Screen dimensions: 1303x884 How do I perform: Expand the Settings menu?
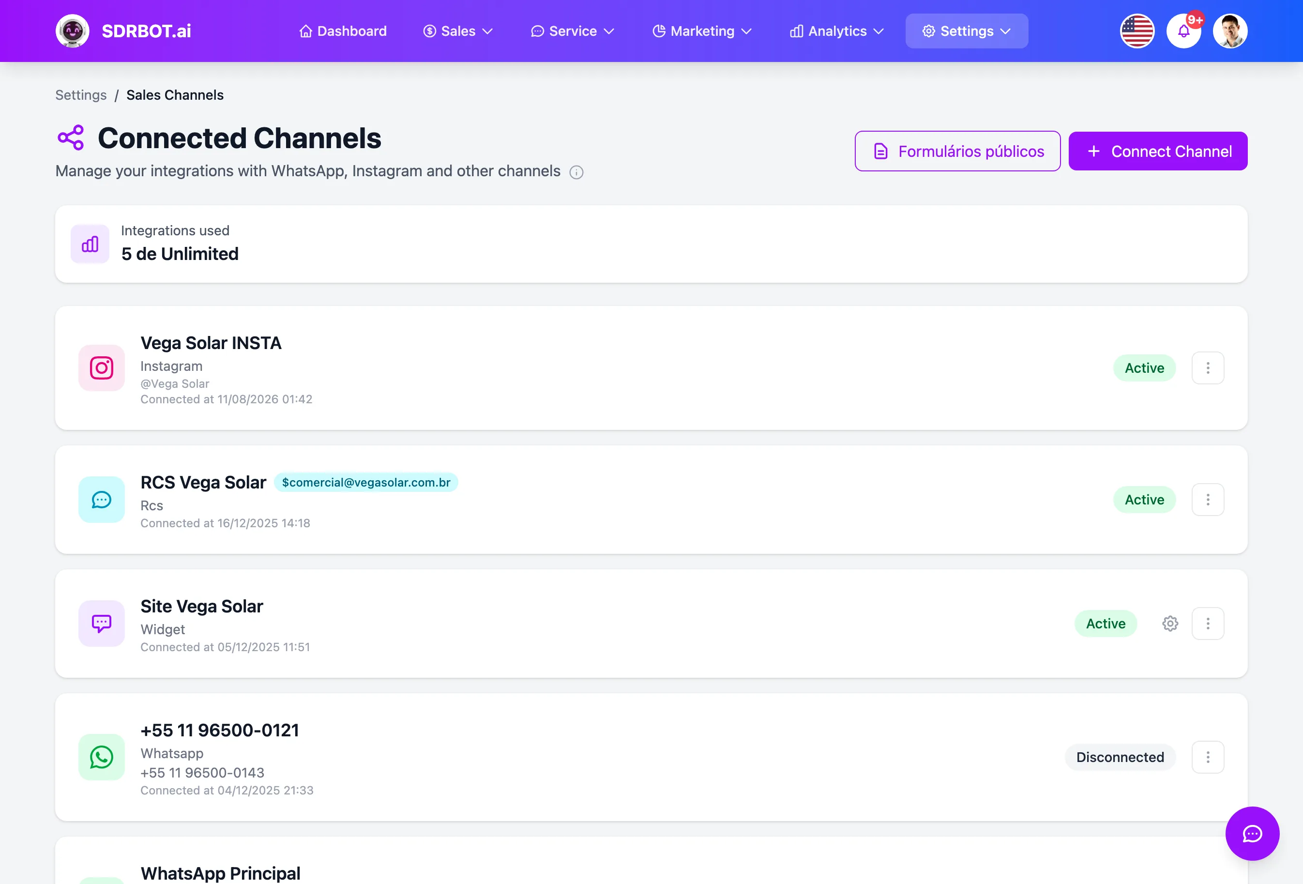click(967, 31)
